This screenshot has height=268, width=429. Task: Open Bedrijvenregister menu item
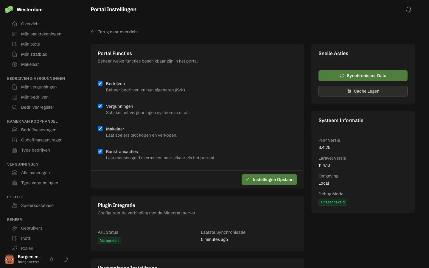coord(38,107)
